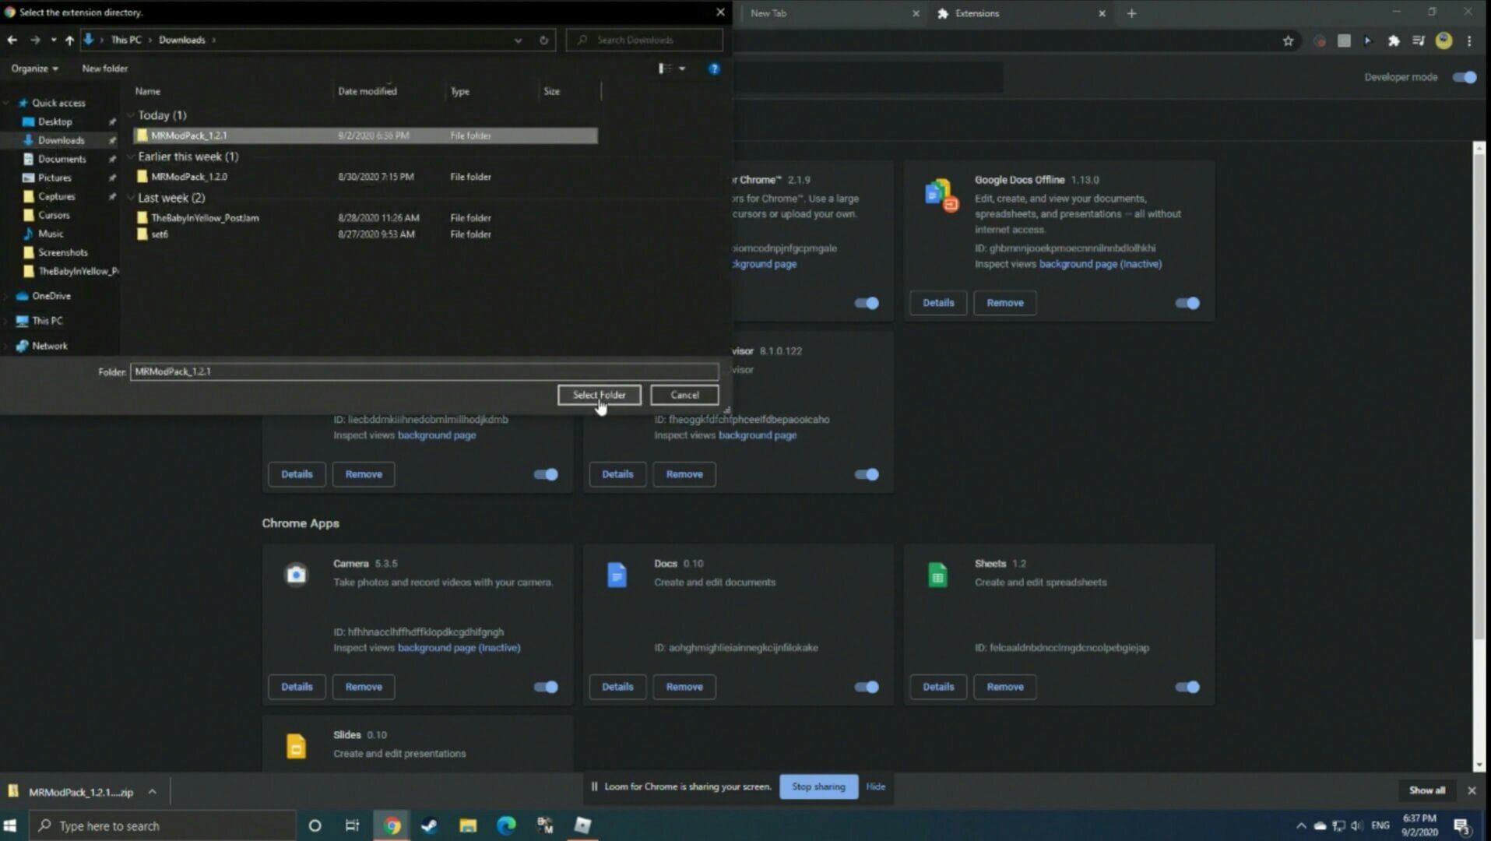Select Downloads in Quick access
Screen dimensions: 1491x841
(61, 140)
